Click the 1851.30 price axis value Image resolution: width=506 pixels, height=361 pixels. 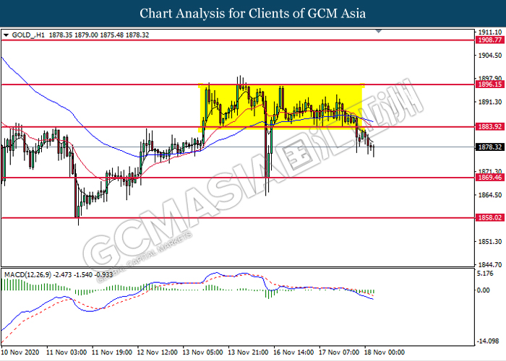[x=490, y=241]
